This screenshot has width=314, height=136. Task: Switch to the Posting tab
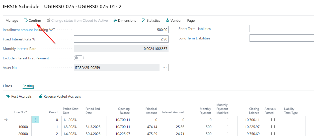[28, 86]
